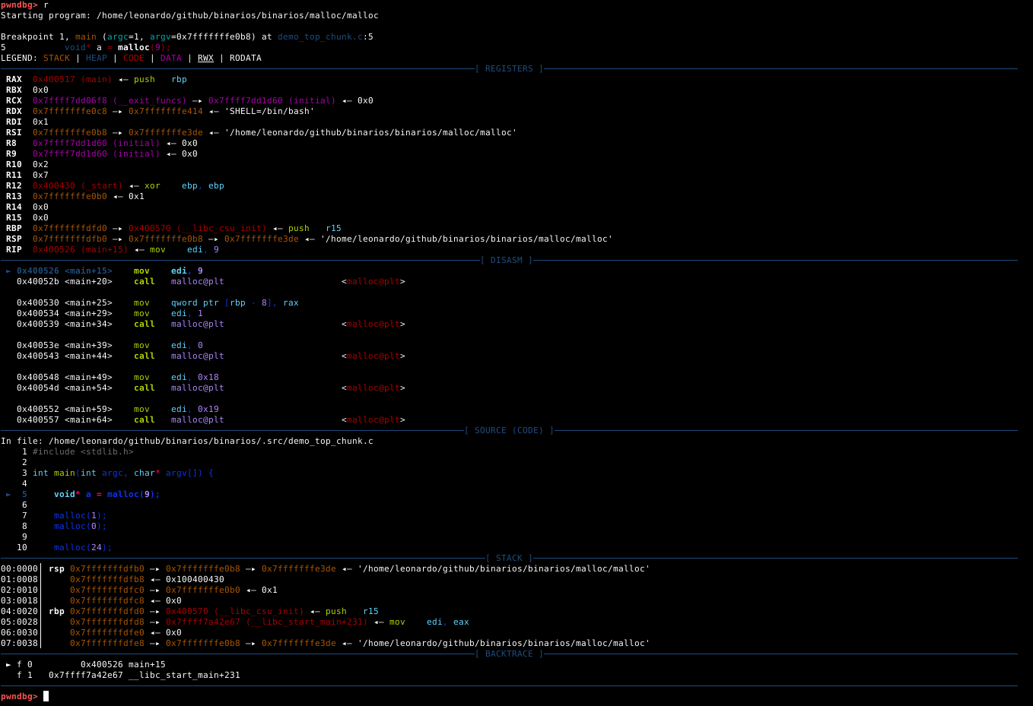Open the demo_top_chunk.c:5 breakpoint location
This screenshot has height=706, width=1033.
point(325,37)
